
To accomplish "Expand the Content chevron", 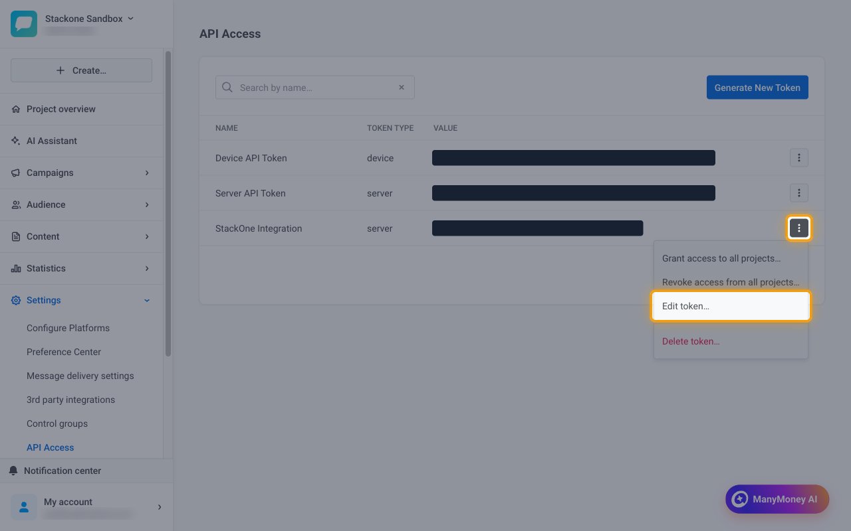I will point(147,236).
